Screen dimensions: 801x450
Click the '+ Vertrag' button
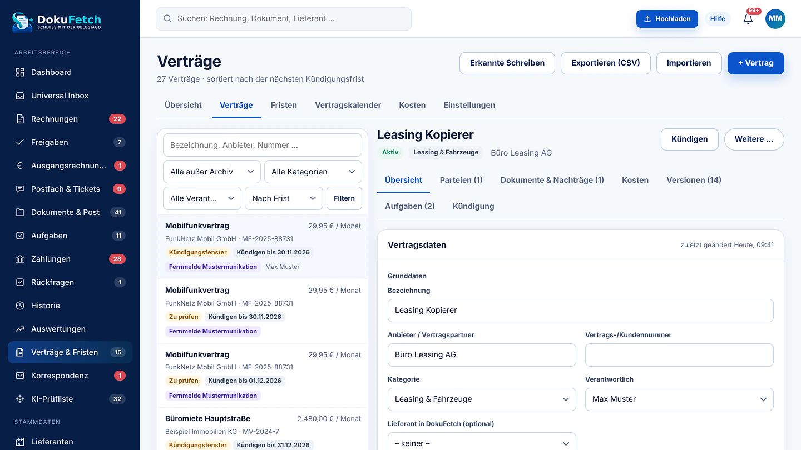point(756,63)
